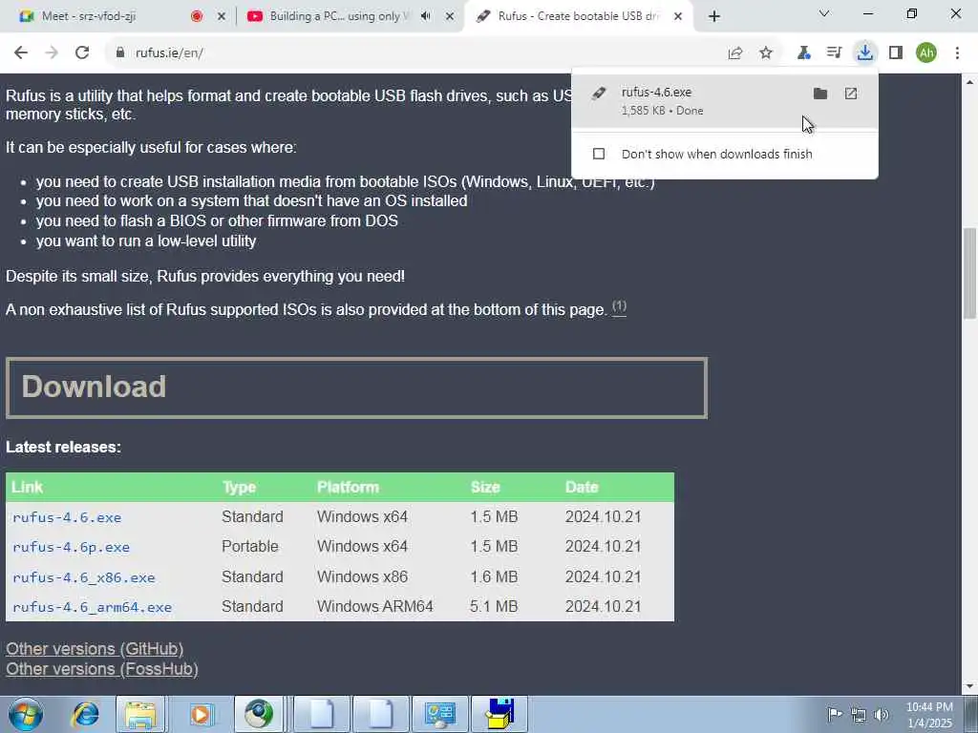Open Chrome's three-dot menu

(957, 53)
